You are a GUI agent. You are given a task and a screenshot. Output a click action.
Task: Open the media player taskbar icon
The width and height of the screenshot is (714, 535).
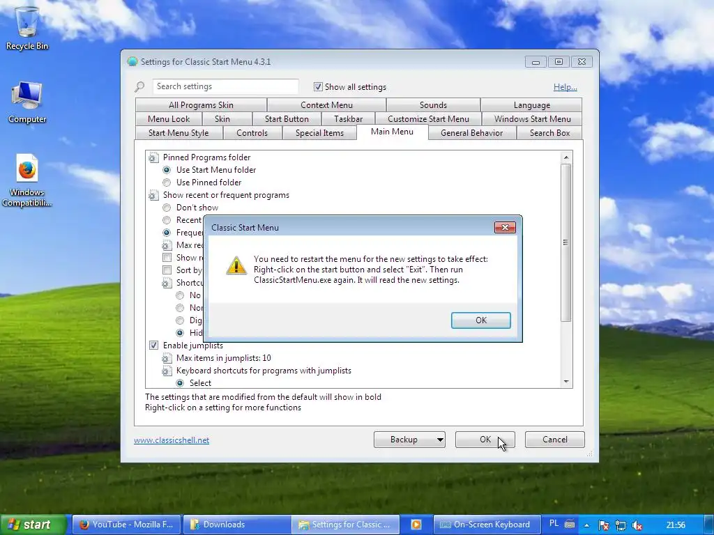(x=416, y=525)
